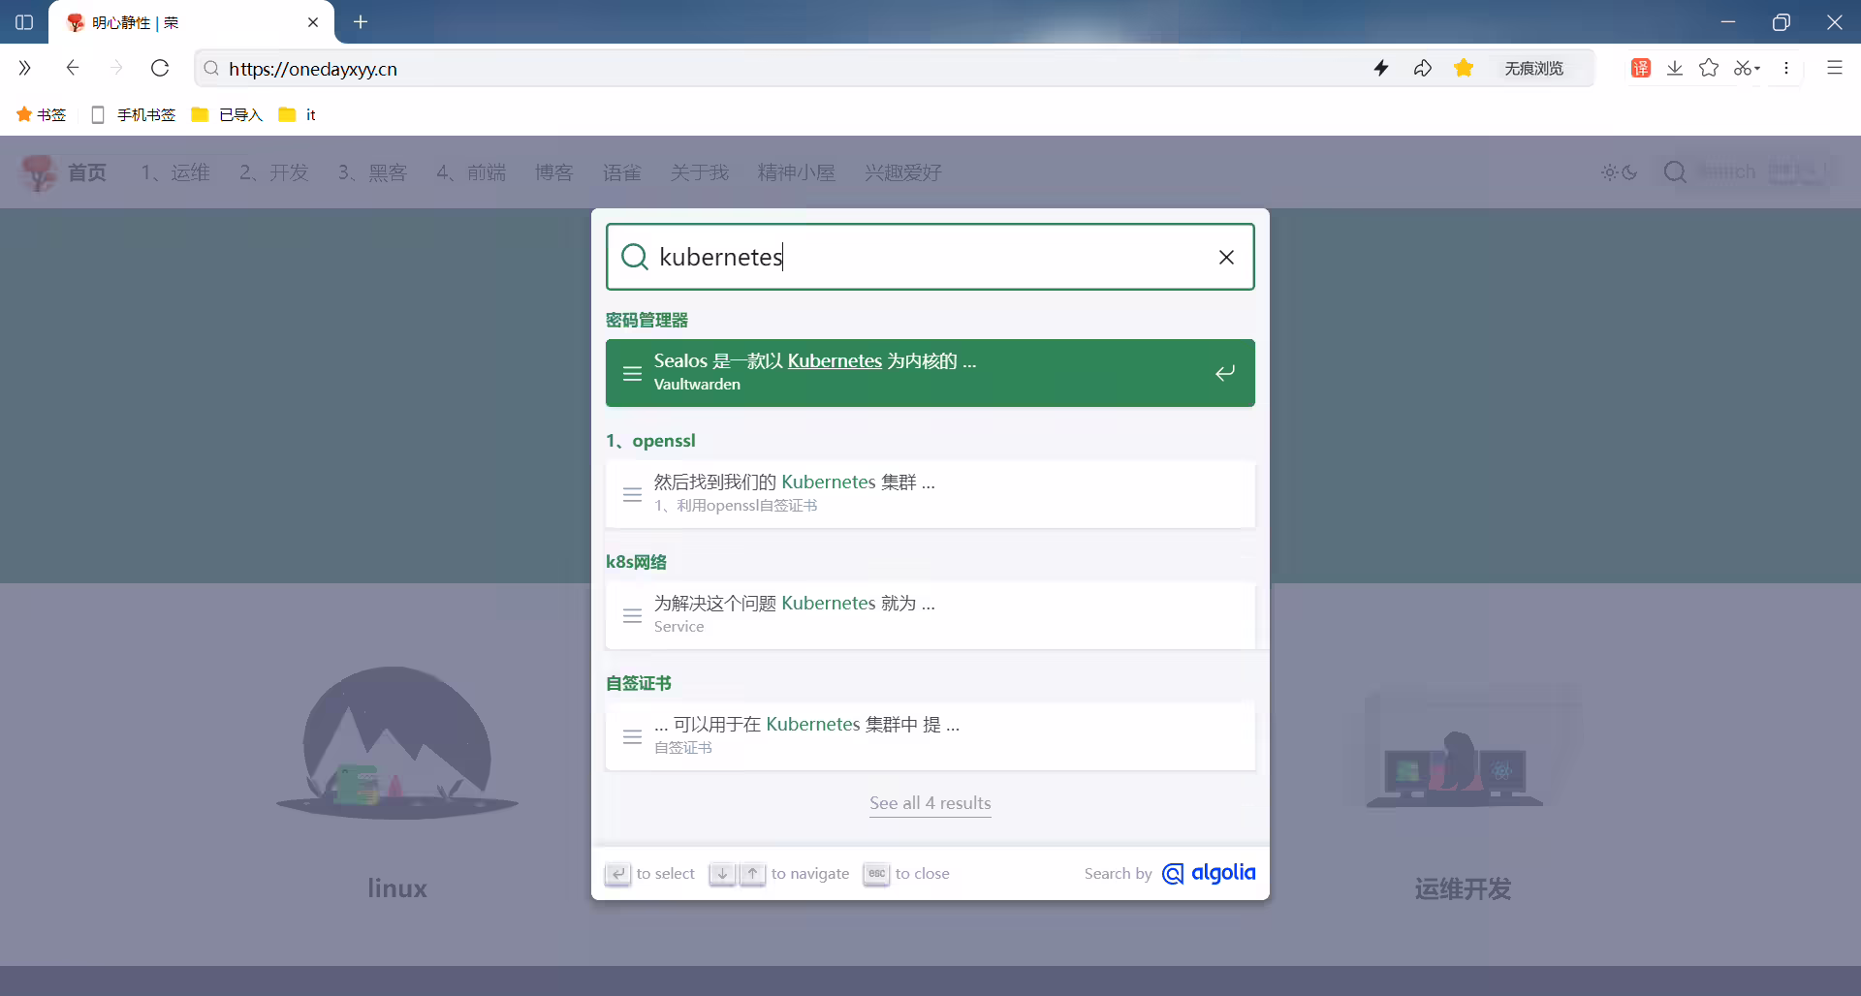Select the Sealos Vaultwarden search result

click(x=930, y=373)
